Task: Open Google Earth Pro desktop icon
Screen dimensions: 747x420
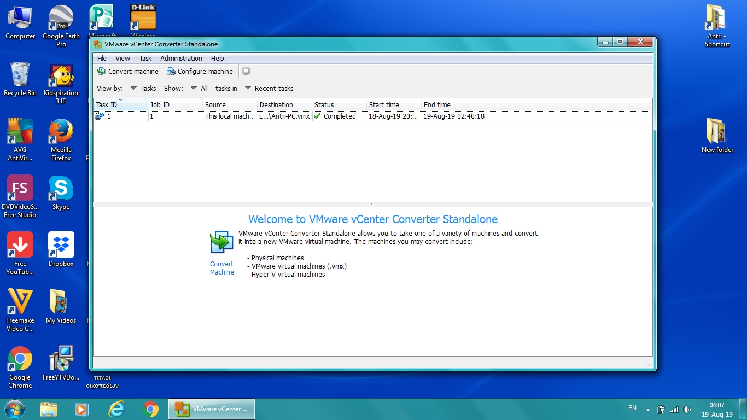Action: tap(61, 25)
